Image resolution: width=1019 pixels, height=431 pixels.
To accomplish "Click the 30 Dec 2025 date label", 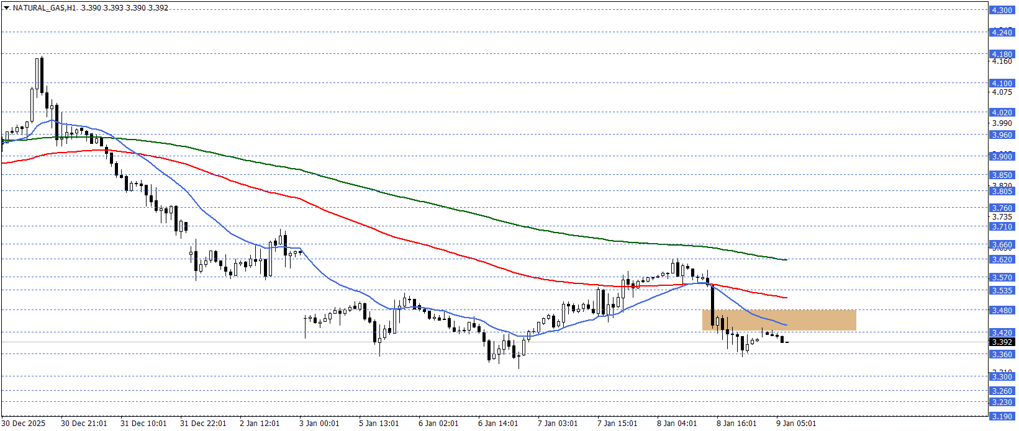I will [x=24, y=424].
